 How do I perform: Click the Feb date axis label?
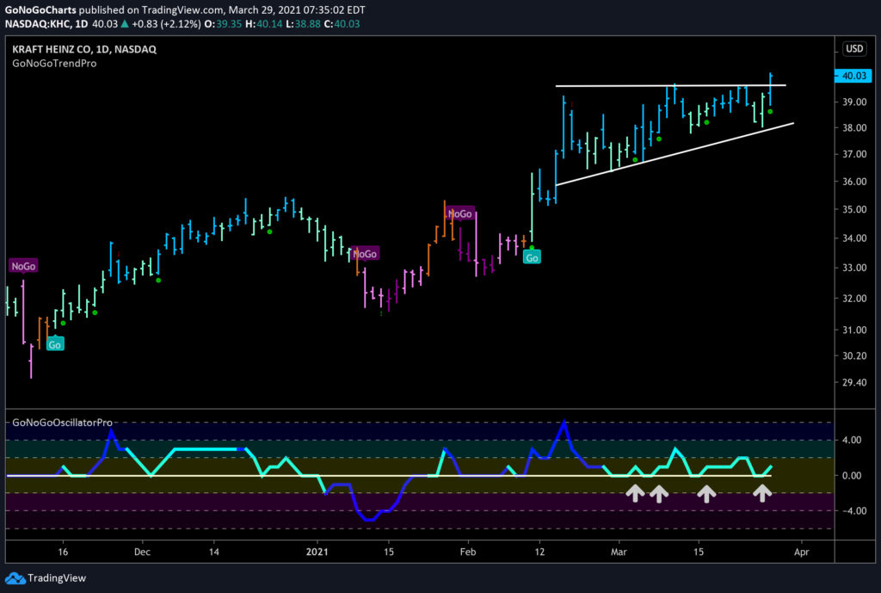point(468,552)
